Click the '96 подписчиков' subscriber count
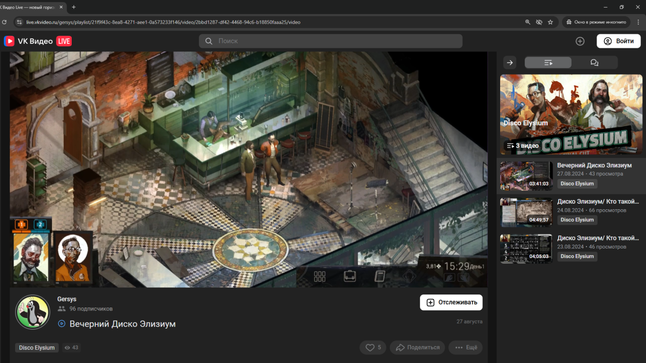The width and height of the screenshot is (646, 363). pyautogui.click(x=91, y=309)
